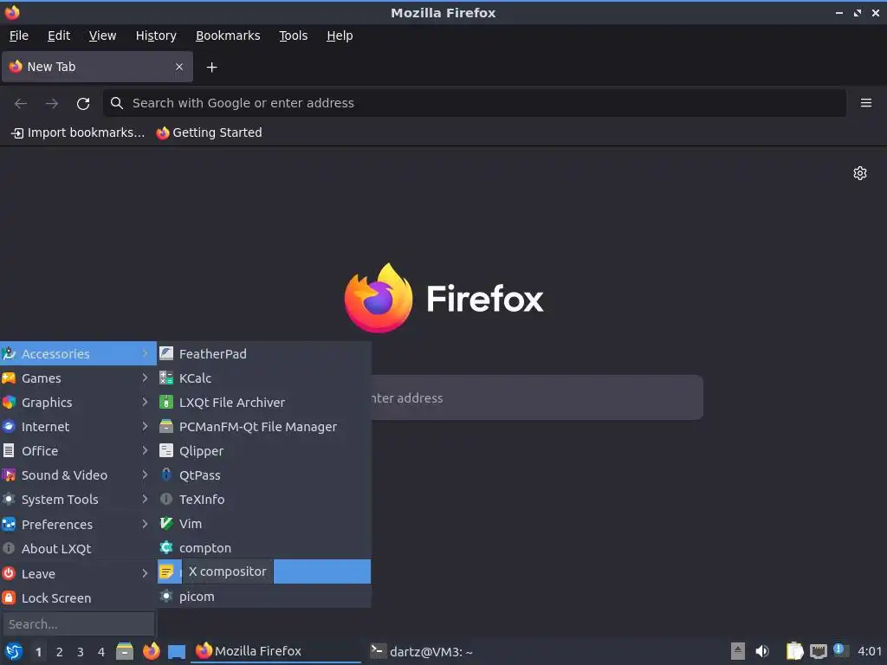Image resolution: width=887 pixels, height=665 pixels.
Task: Open the Tools menu
Action: pos(293,36)
